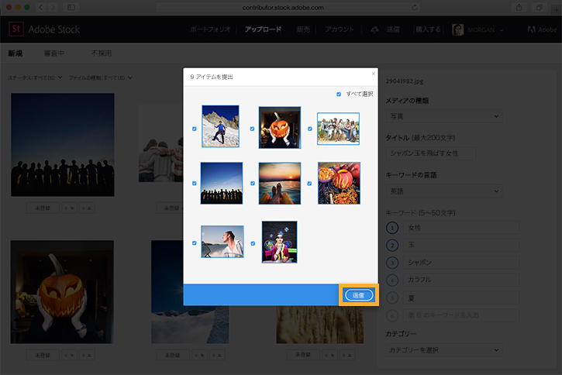562x375 pixels.
Task: Select the mountain hiker thumbnail in dialog
Action: tap(220, 126)
